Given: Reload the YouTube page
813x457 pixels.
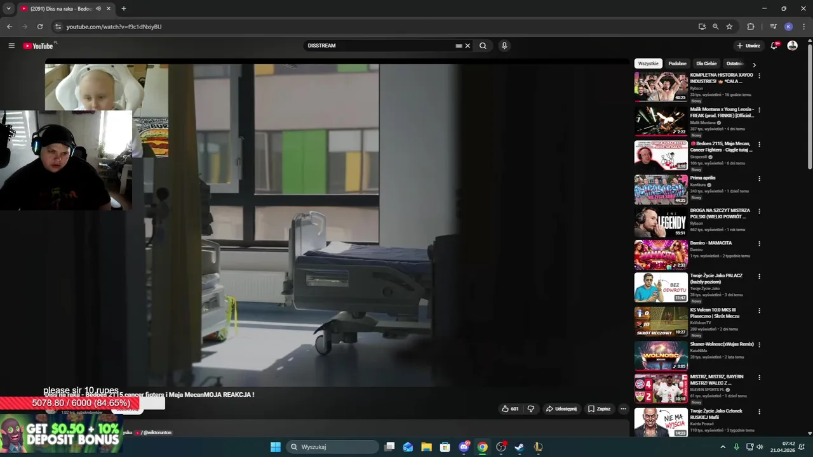Looking at the screenshot, I should click(x=40, y=27).
